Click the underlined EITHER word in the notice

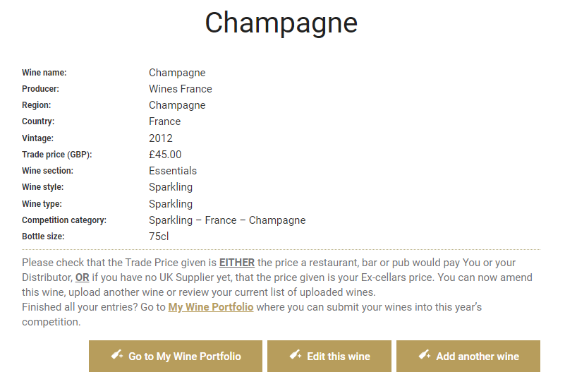(237, 263)
